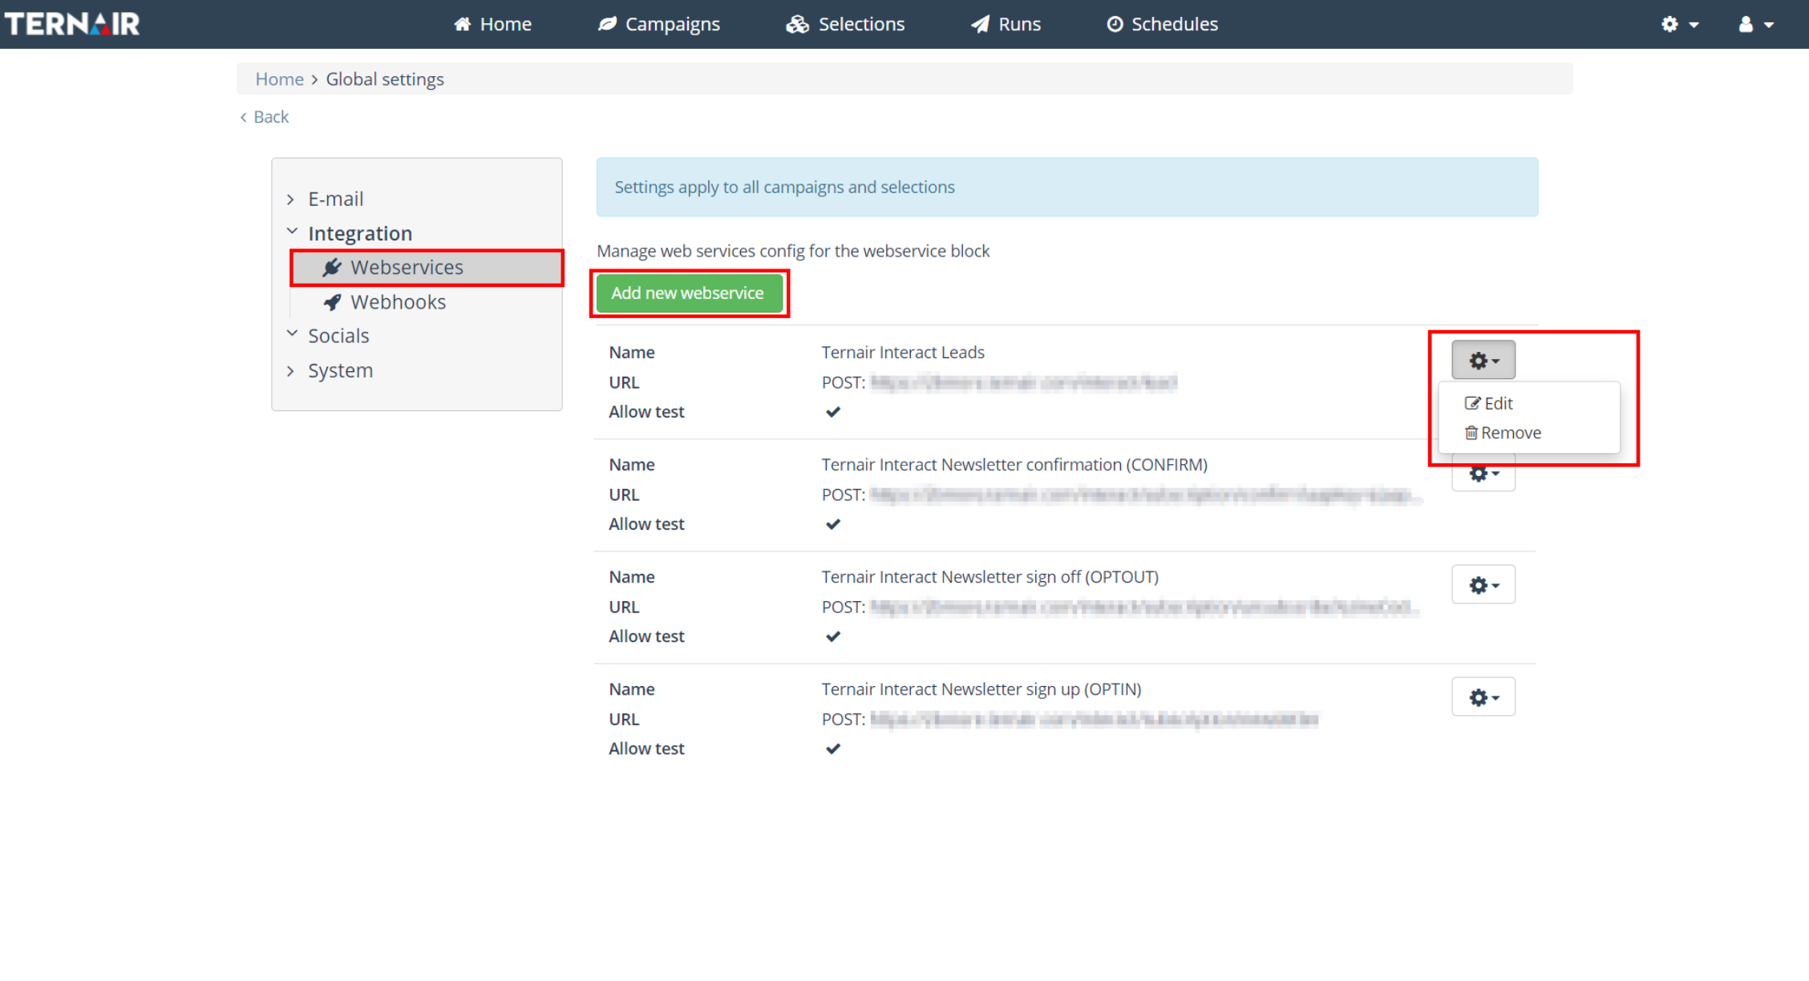The height and width of the screenshot is (981, 1809).
Task: Open the Campaigns page
Action: click(x=659, y=24)
